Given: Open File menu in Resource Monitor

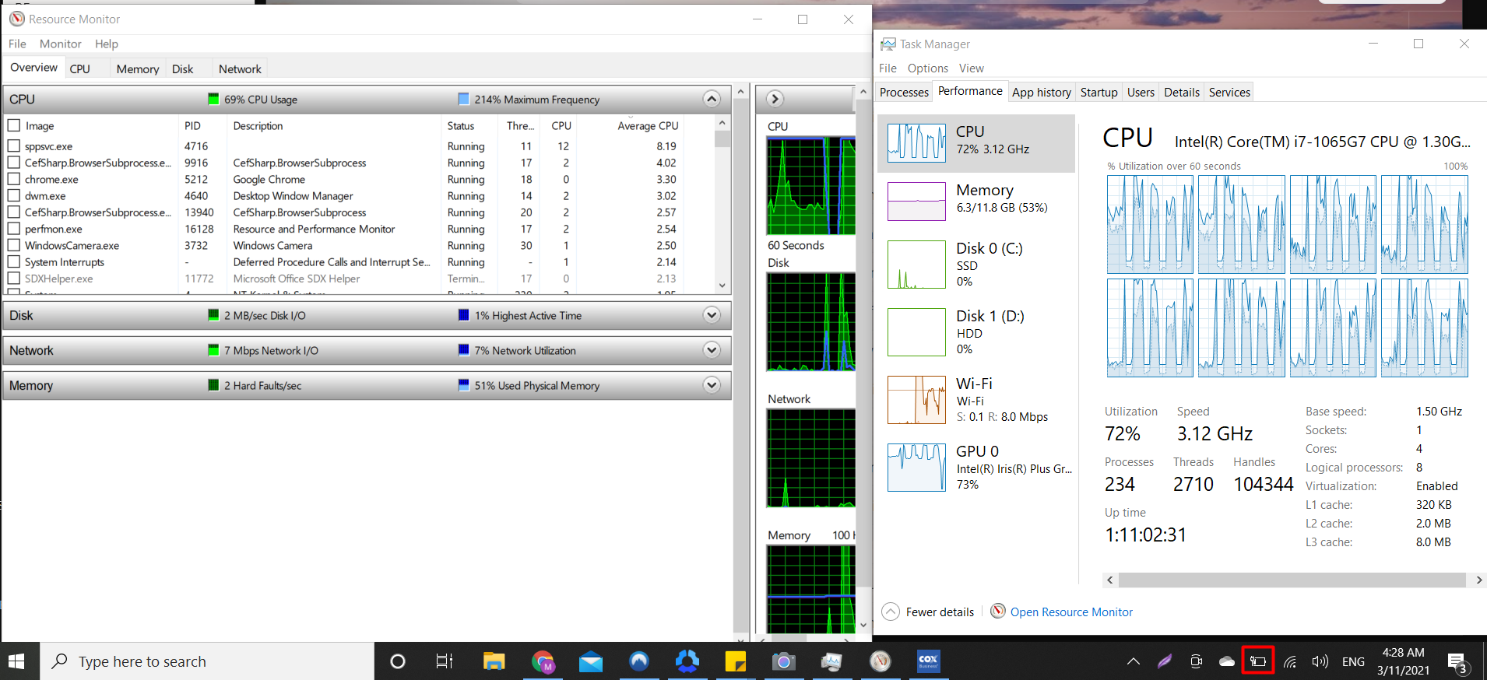Looking at the screenshot, I should click(x=17, y=44).
